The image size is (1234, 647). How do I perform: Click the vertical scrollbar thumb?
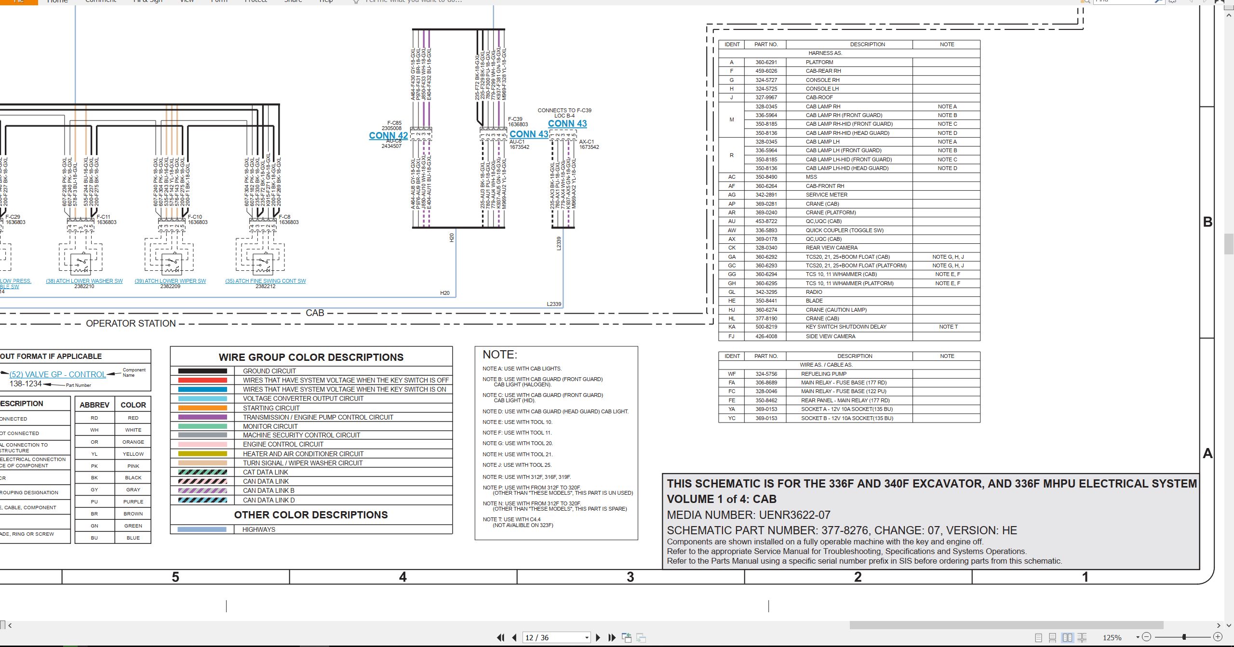[x=1229, y=243]
